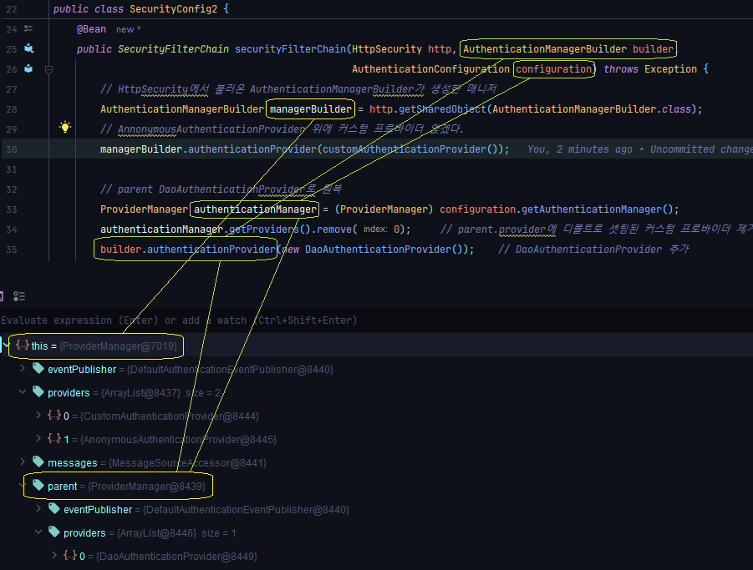Click the tag icon beside the messages field
Screen dimensions: 753x570
[38, 462]
